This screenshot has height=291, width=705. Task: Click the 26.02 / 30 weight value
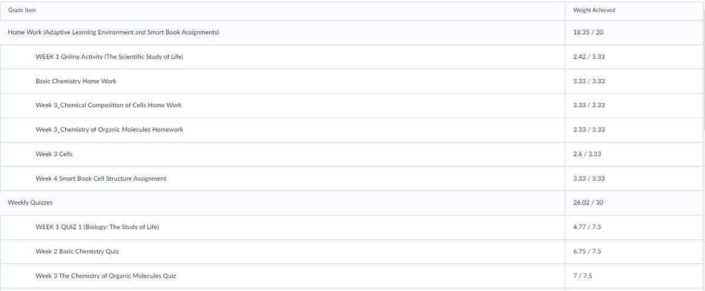[588, 202]
